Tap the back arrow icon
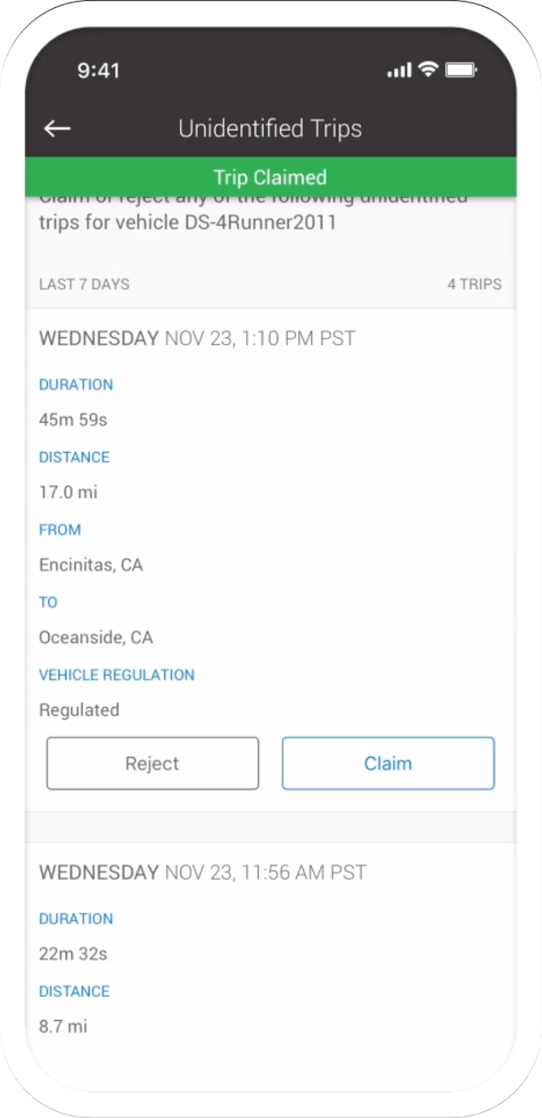Screen dimensions: 542x1118 click(57, 129)
